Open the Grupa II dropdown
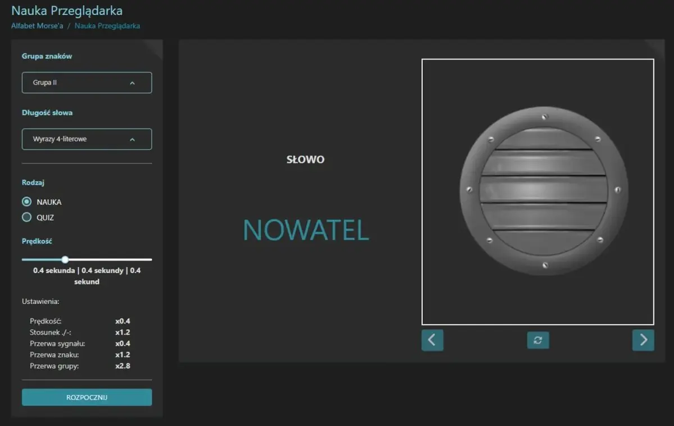674x426 pixels. click(87, 83)
